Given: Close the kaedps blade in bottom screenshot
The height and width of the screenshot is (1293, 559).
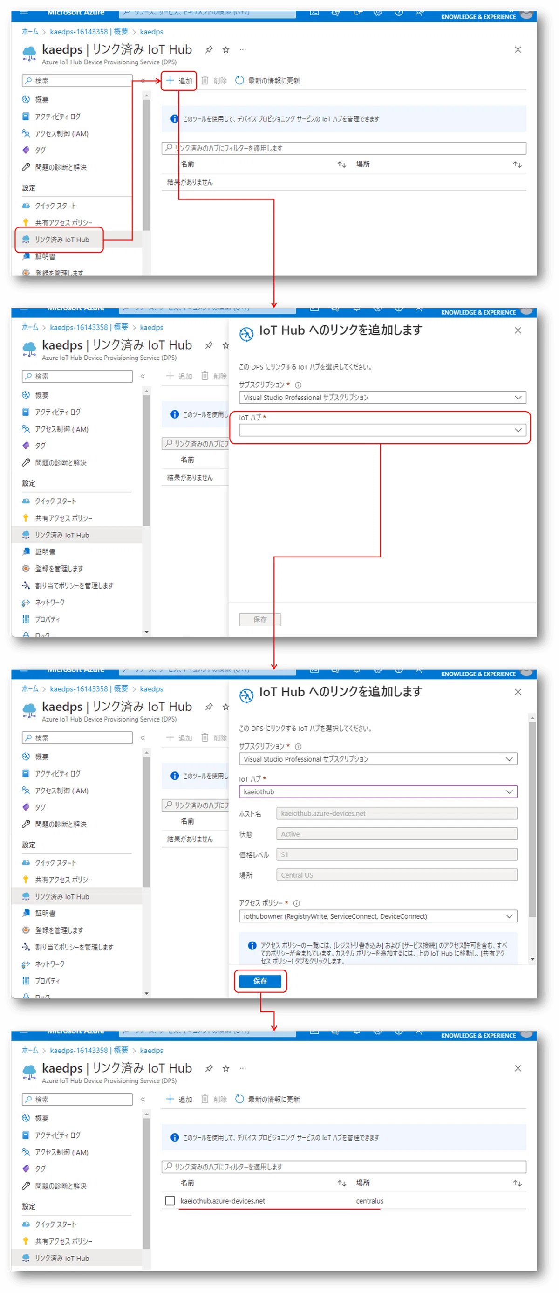Looking at the screenshot, I should coord(518,1068).
